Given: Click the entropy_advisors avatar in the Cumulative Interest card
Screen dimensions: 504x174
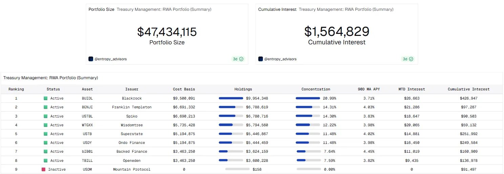Looking at the screenshot, I should click(260, 59).
